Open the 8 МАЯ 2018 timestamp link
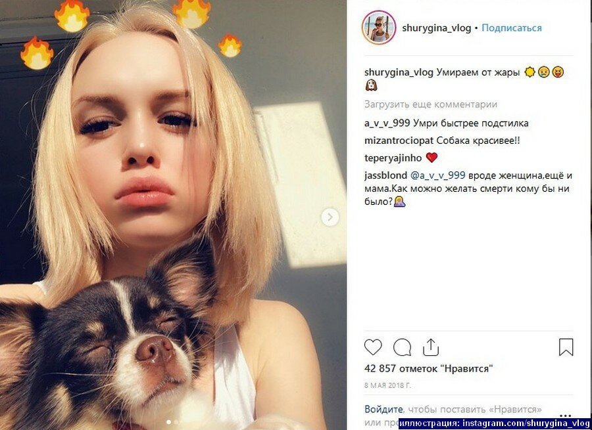This screenshot has width=592, height=430. coord(387,385)
